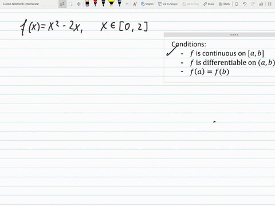Screen dimensions: 275x206
Task: Toggle draw with touch mode
Action: click(x=135, y=4)
